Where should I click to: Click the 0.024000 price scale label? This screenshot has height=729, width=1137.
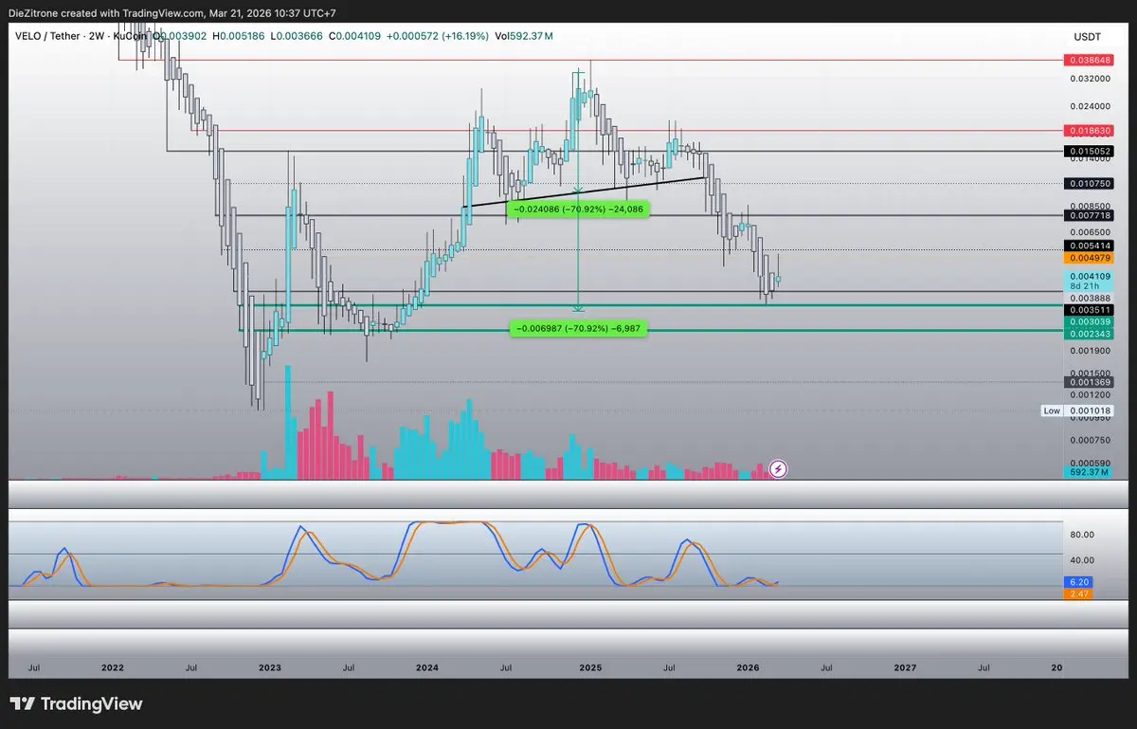point(1090,106)
